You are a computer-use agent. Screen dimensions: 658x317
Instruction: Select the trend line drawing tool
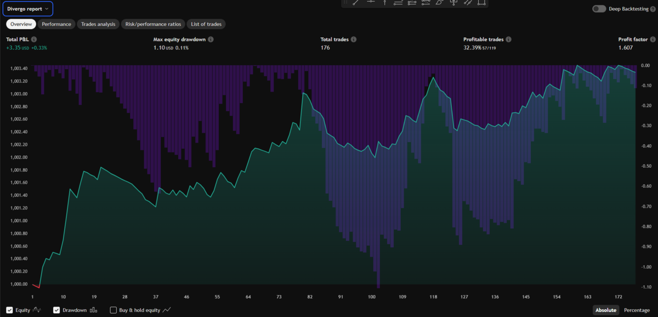point(355,3)
